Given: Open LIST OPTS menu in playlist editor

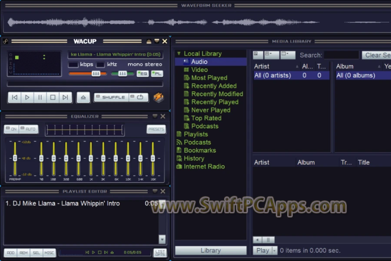Looking at the screenshot, I should (x=160, y=253).
